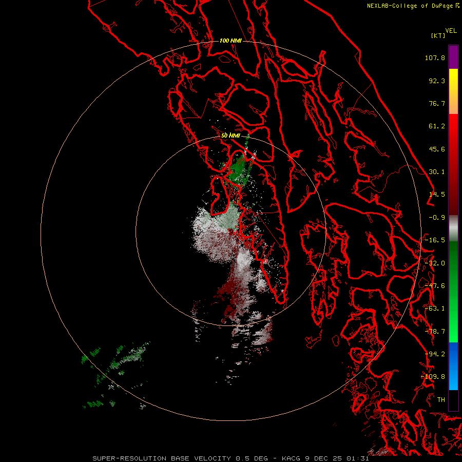Pick the black TH segment of color bar

pyautogui.click(x=453, y=400)
